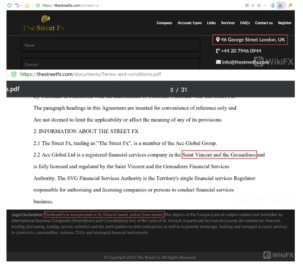The height and width of the screenshot is (264, 303).
Task: Click the Name input field
Action: 111,45
